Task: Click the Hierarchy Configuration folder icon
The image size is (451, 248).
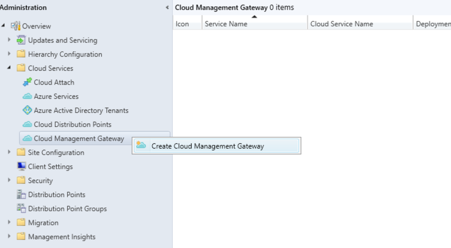Action: (x=21, y=54)
